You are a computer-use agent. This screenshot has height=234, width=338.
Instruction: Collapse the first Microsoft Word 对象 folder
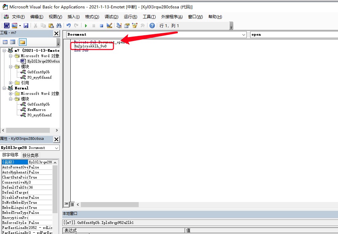point(10,56)
